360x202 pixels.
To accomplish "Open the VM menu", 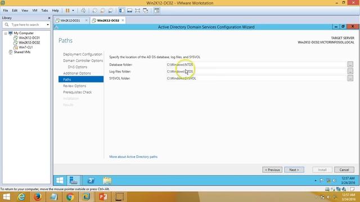I will coord(35,11).
